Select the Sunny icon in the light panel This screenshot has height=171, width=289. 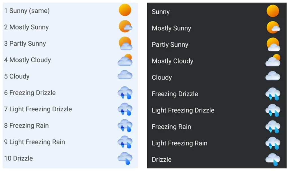click(125, 10)
